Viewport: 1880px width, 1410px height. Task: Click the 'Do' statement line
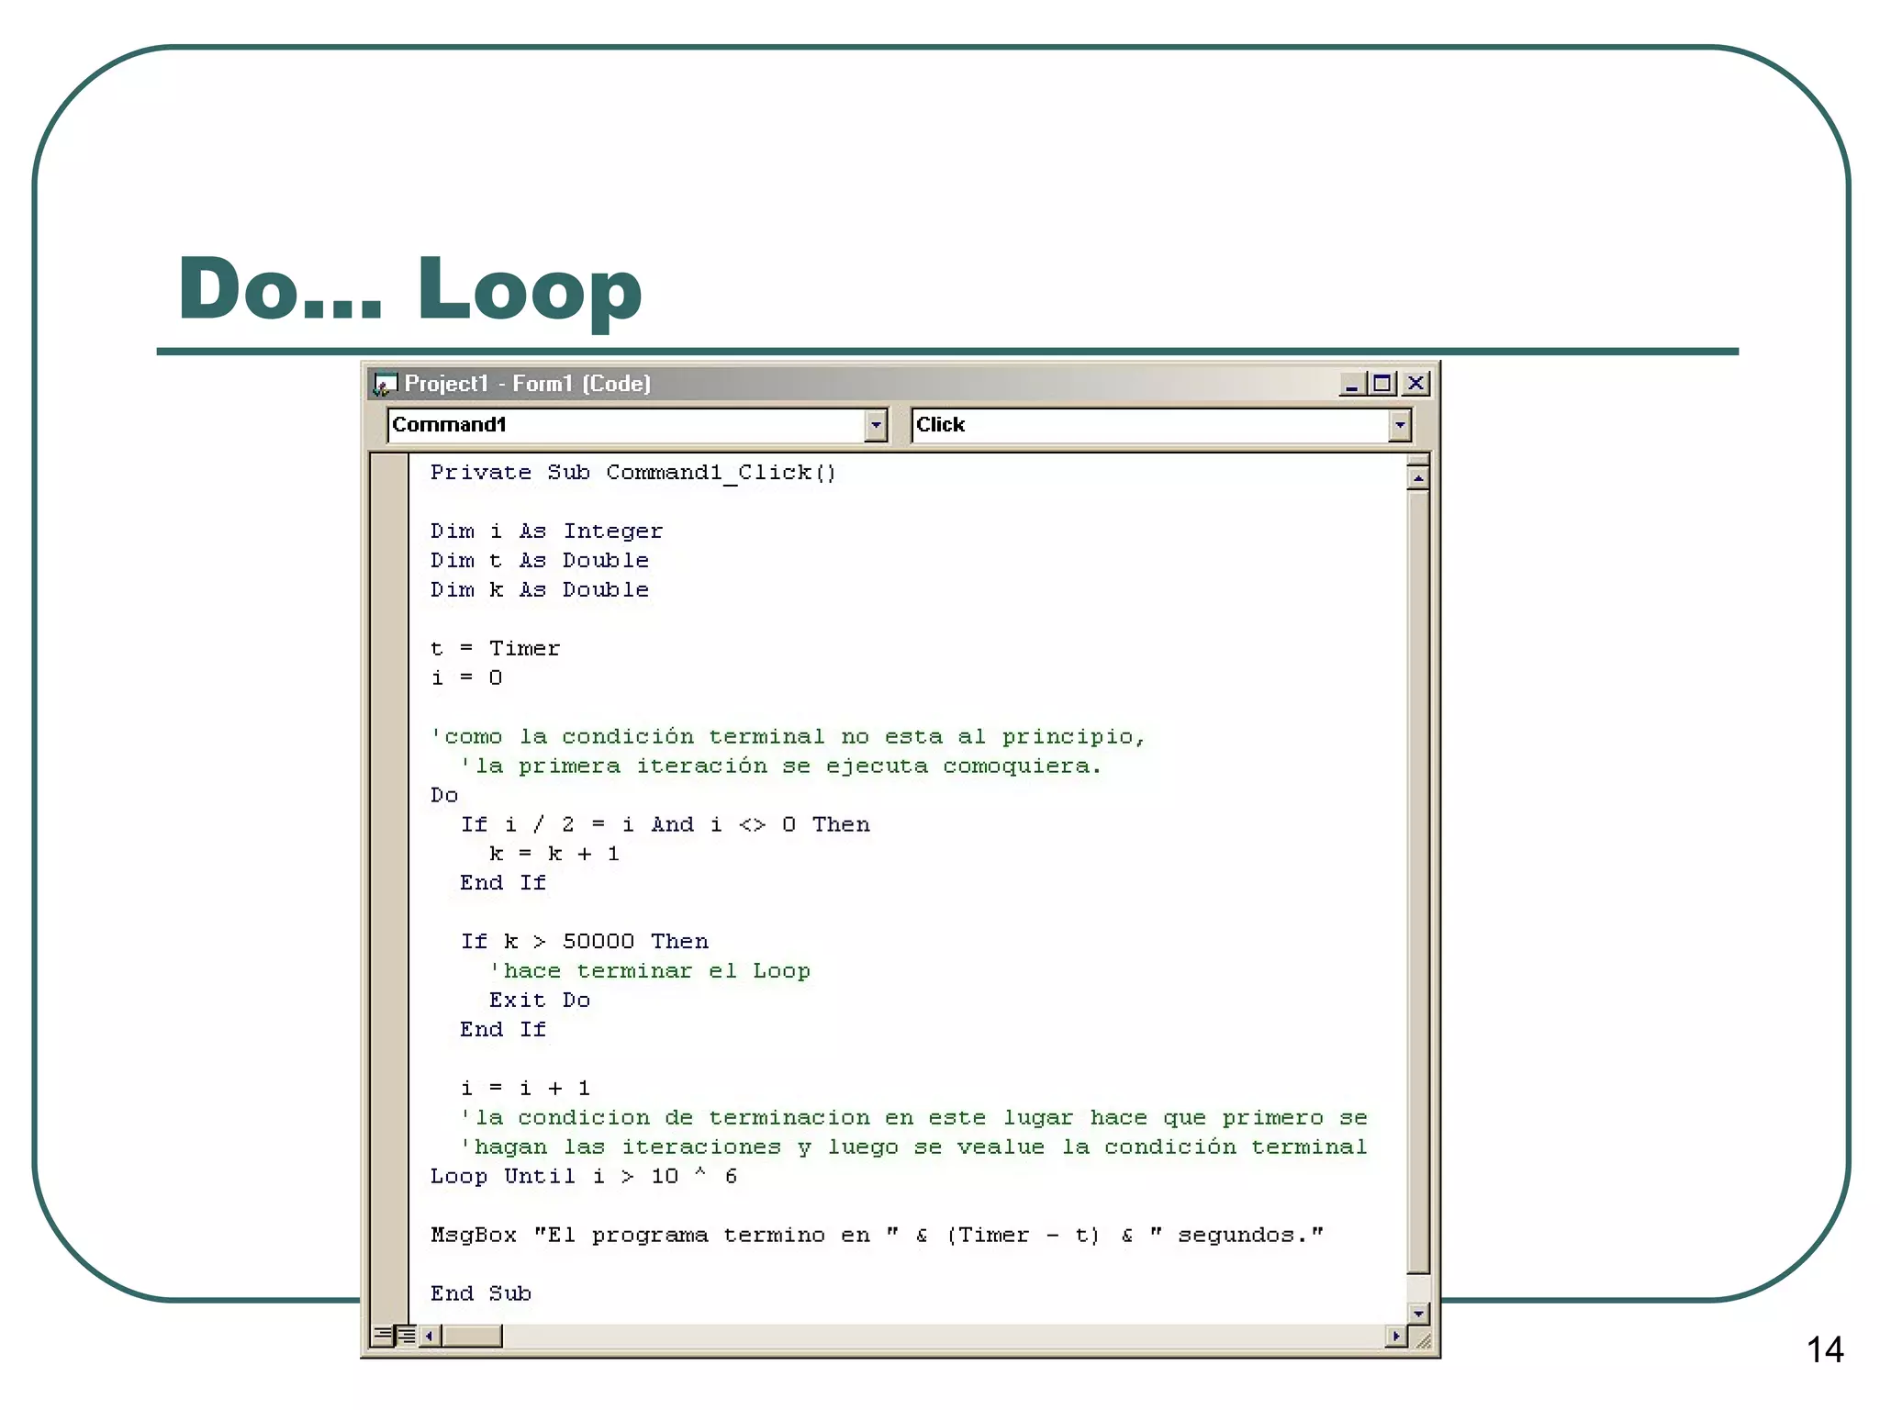point(444,795)
